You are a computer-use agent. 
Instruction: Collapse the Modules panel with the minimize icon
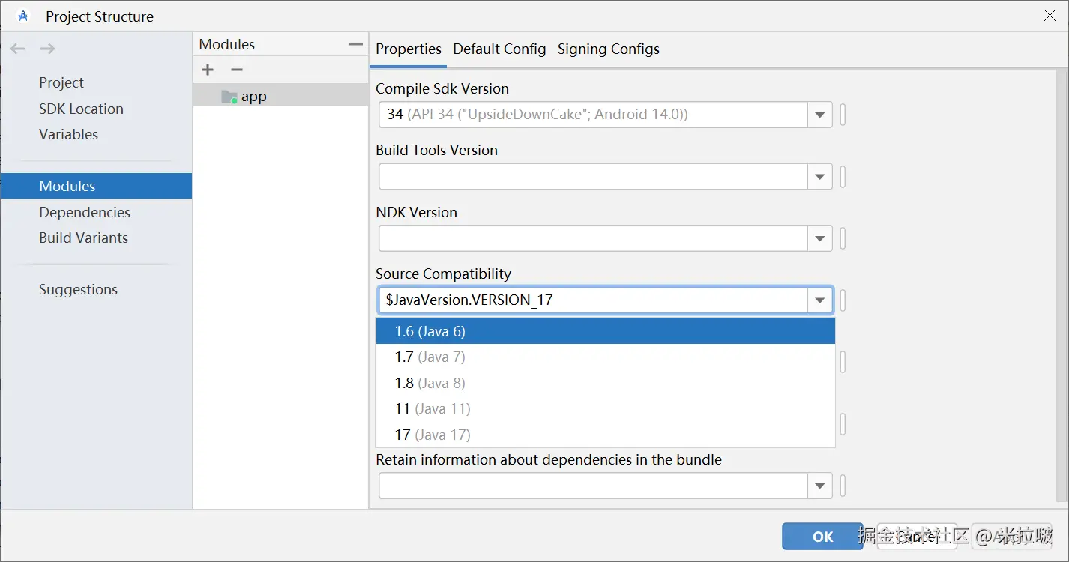point(356,45)
